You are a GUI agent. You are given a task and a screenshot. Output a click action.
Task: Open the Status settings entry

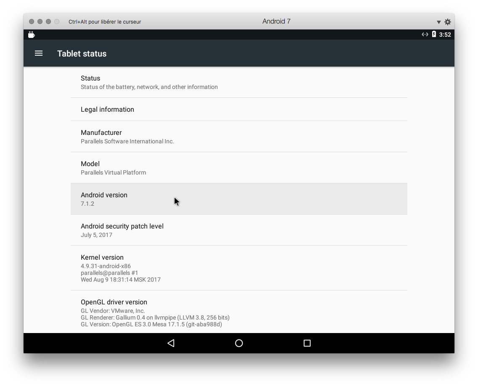pos(239,83)
